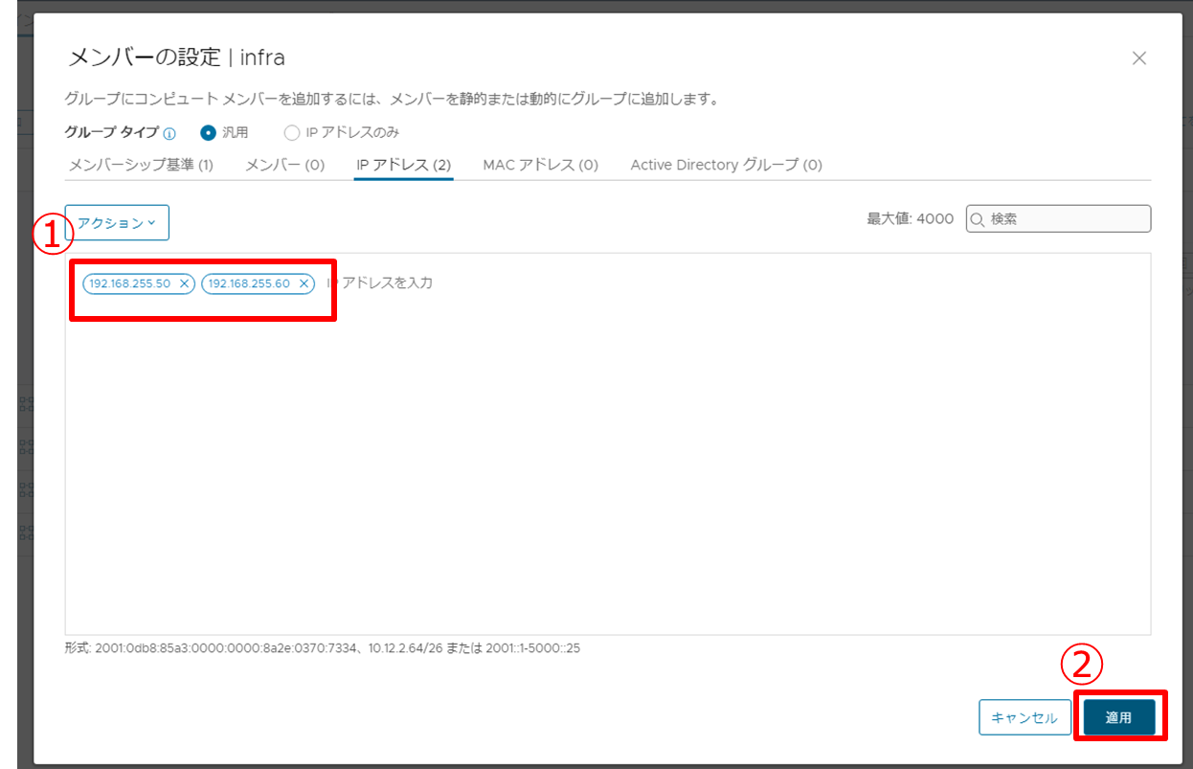Select the IP アドレス (2) tab

pos(403,165)
